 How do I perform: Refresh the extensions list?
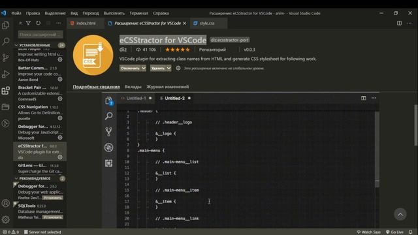click(x=39, y=23)
